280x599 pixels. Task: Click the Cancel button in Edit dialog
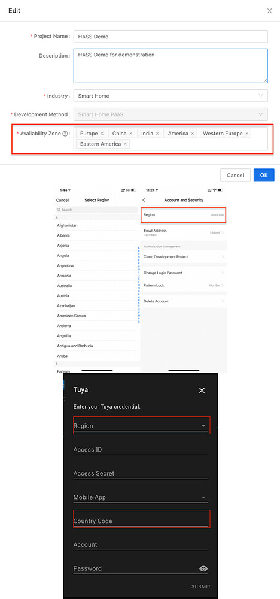pos(235,175)
